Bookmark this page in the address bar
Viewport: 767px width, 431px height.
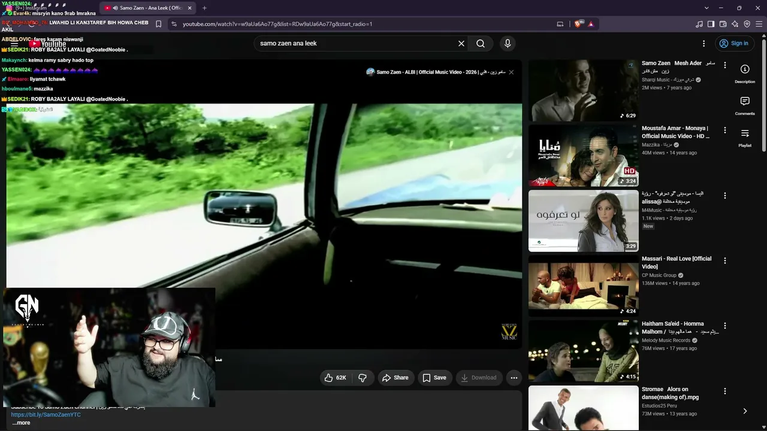(158, 24)
